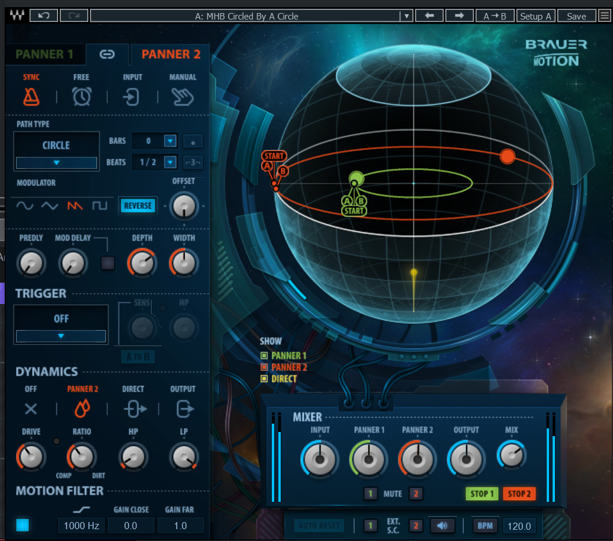
Task: Open the Path Type Circle dropdown
Action: 56,163
